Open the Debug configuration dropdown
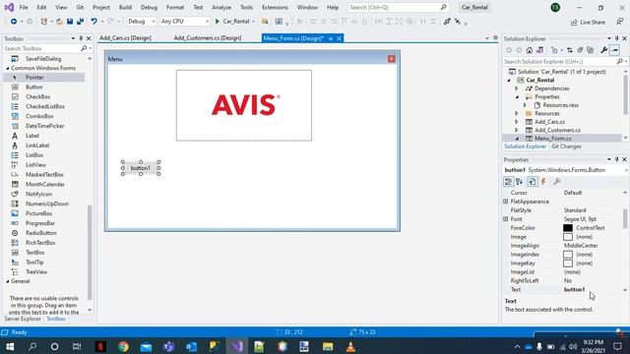The width and height of the screenshot is (630, 354). (x=141, y=22)
